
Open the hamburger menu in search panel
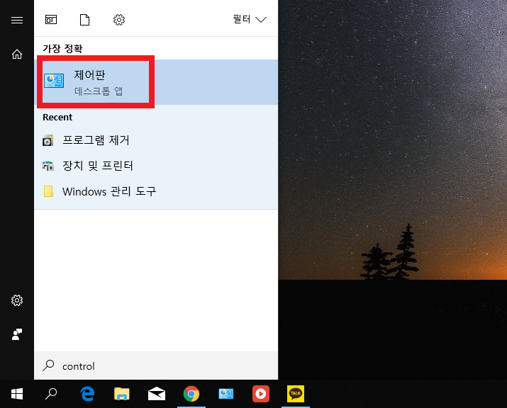17,20
